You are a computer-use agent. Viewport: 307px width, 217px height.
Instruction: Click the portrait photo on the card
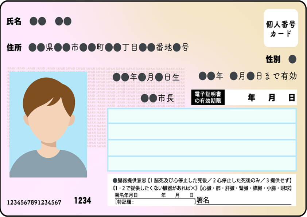[48, 124]
